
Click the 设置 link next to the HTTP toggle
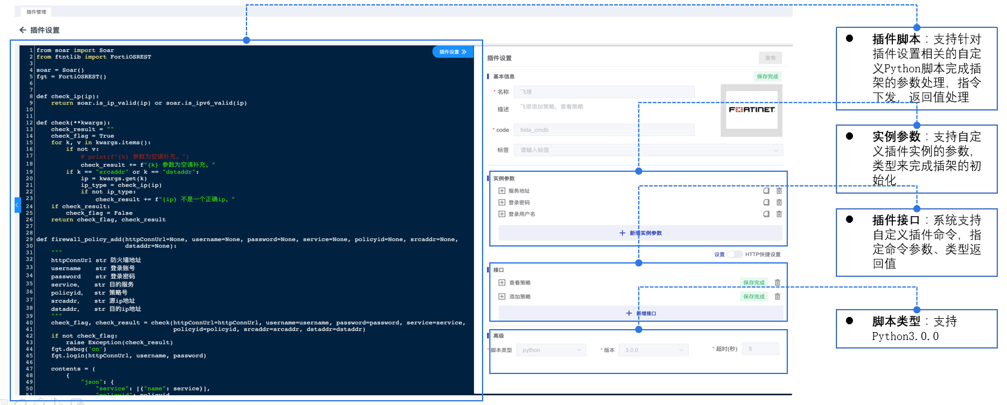719,254
